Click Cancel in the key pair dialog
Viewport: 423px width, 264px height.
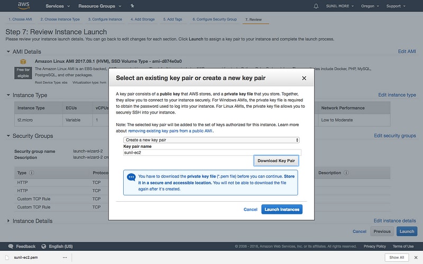[250, 209]
